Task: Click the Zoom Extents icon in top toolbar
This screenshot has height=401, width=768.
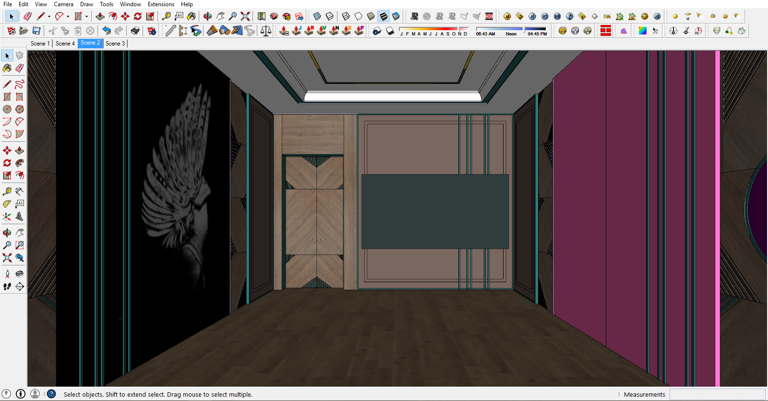Action: [x=245, y=16]
